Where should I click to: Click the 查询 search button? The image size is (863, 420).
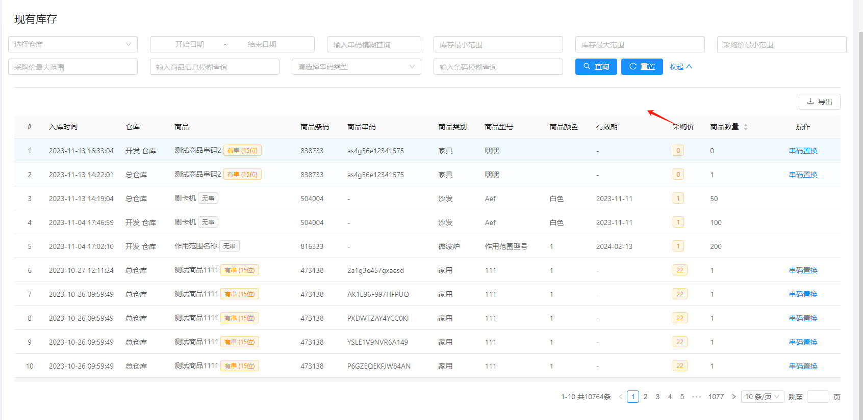point(596,67)
